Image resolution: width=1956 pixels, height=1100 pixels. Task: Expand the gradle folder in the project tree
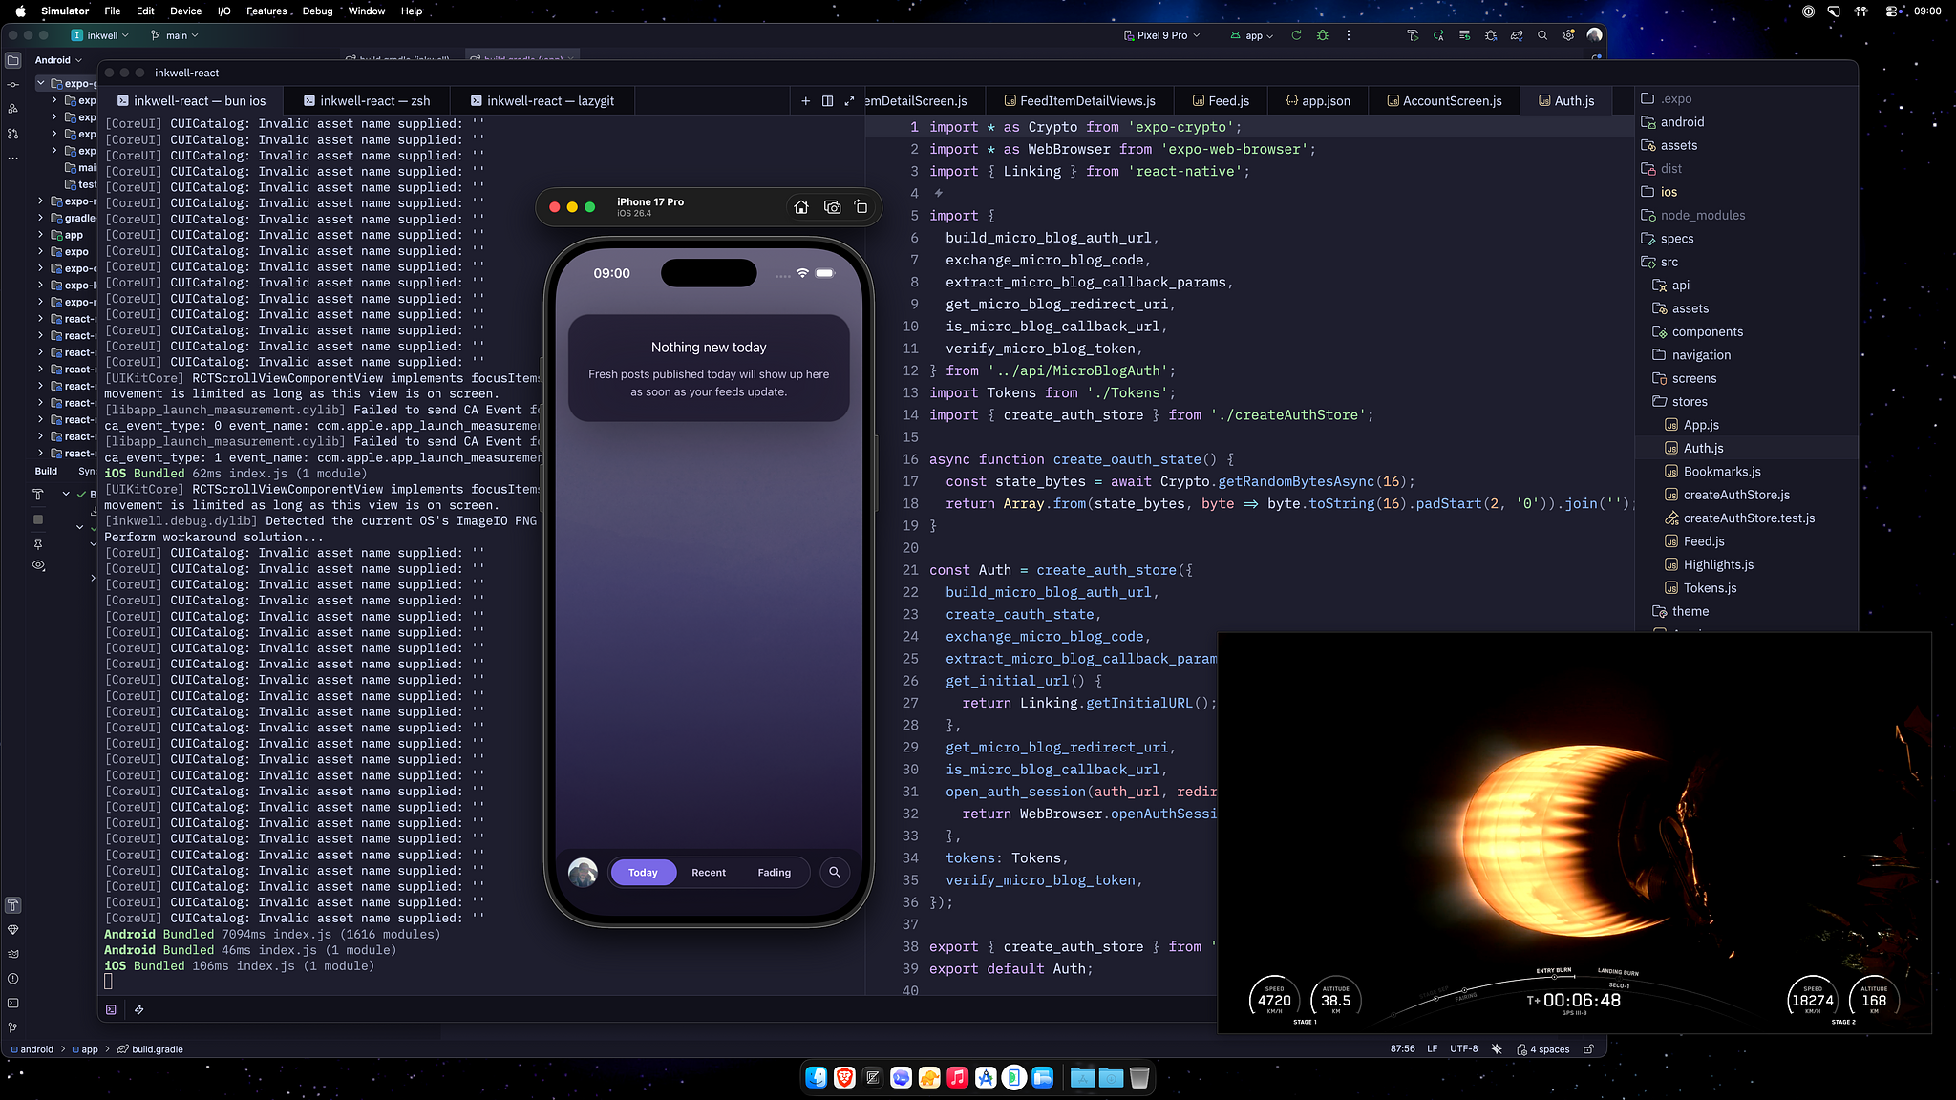point(41,218)
